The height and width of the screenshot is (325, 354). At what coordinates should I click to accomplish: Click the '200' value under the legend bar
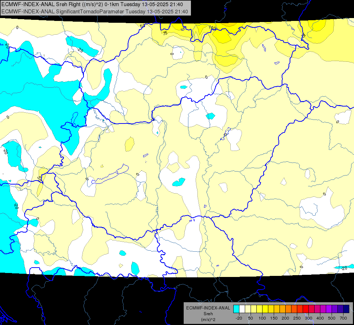(285, 318)
